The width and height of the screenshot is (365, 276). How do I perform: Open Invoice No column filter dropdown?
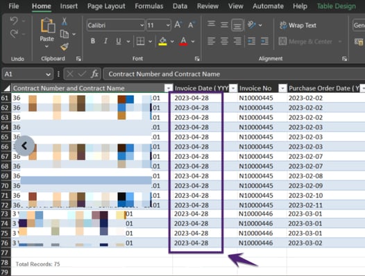click(x=282, y=89)
